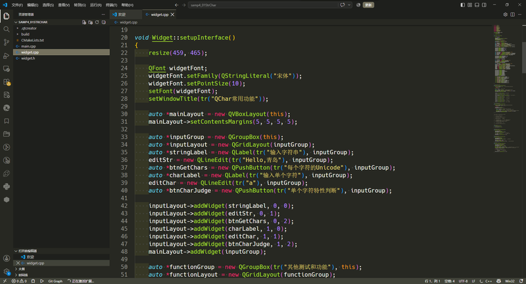Screen dimensions: 526x284
Task: Open the Copilot chat icon in title bar
Action: point(342,5)
